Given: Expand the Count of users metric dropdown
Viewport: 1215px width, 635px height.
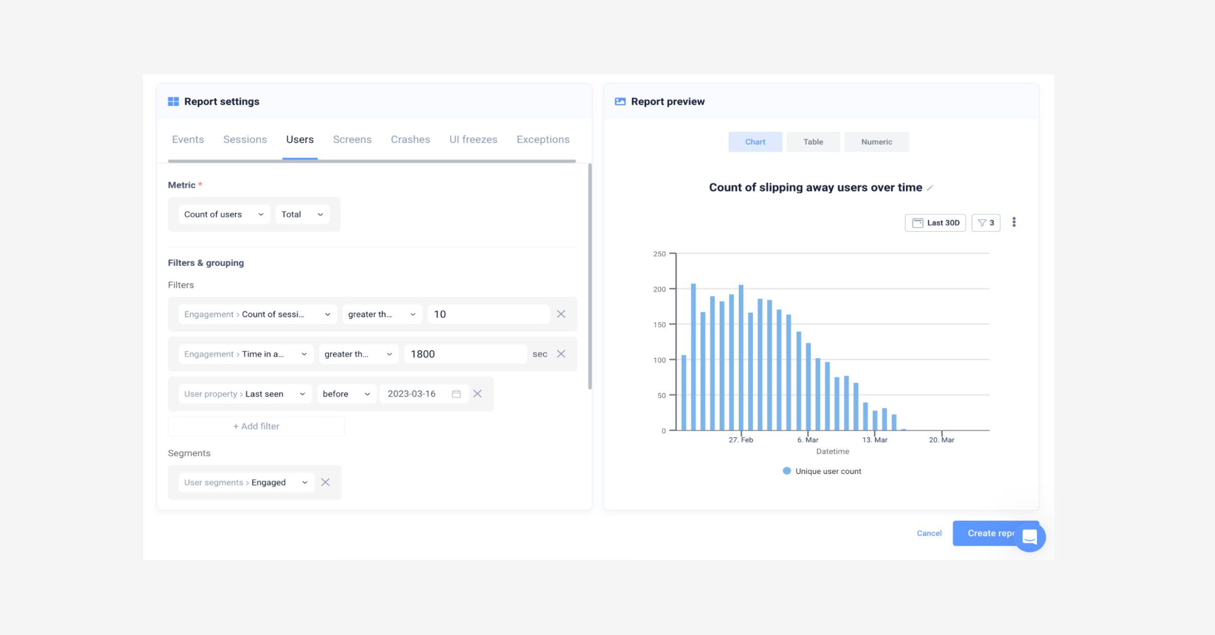Looking at the screenshot, I should point(224,214).
